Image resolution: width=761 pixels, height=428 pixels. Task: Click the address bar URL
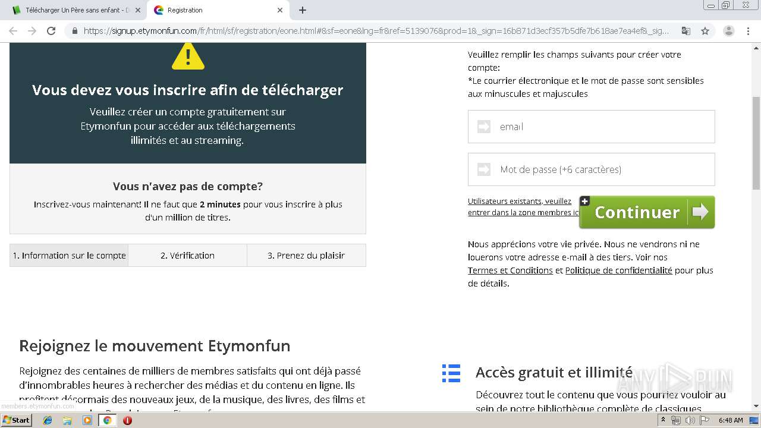coord(376,31)
